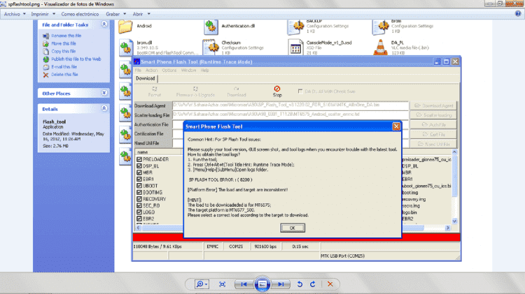Start the slideshow with the center round button
The image size is (525, 294).
click(x=262, y=284)
